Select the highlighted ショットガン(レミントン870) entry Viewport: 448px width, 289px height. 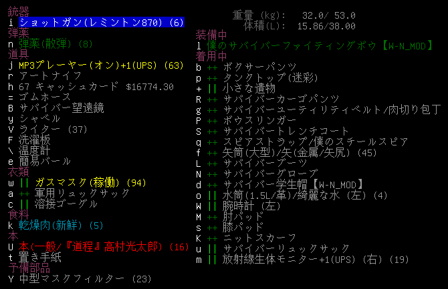click(x=100, y=23)
